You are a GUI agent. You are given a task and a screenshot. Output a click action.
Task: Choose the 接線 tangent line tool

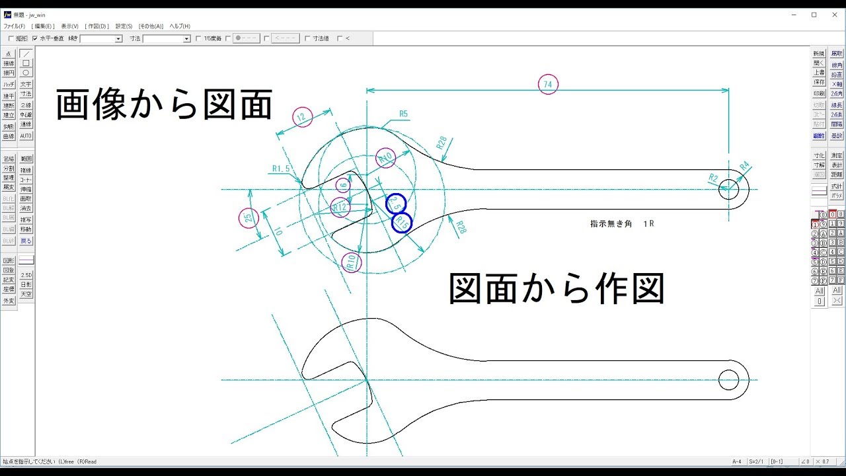tap(9, 63)
